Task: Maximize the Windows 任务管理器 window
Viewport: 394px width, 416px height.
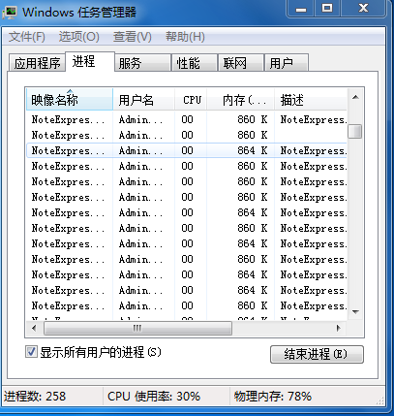Action: (x=327, y=9)
